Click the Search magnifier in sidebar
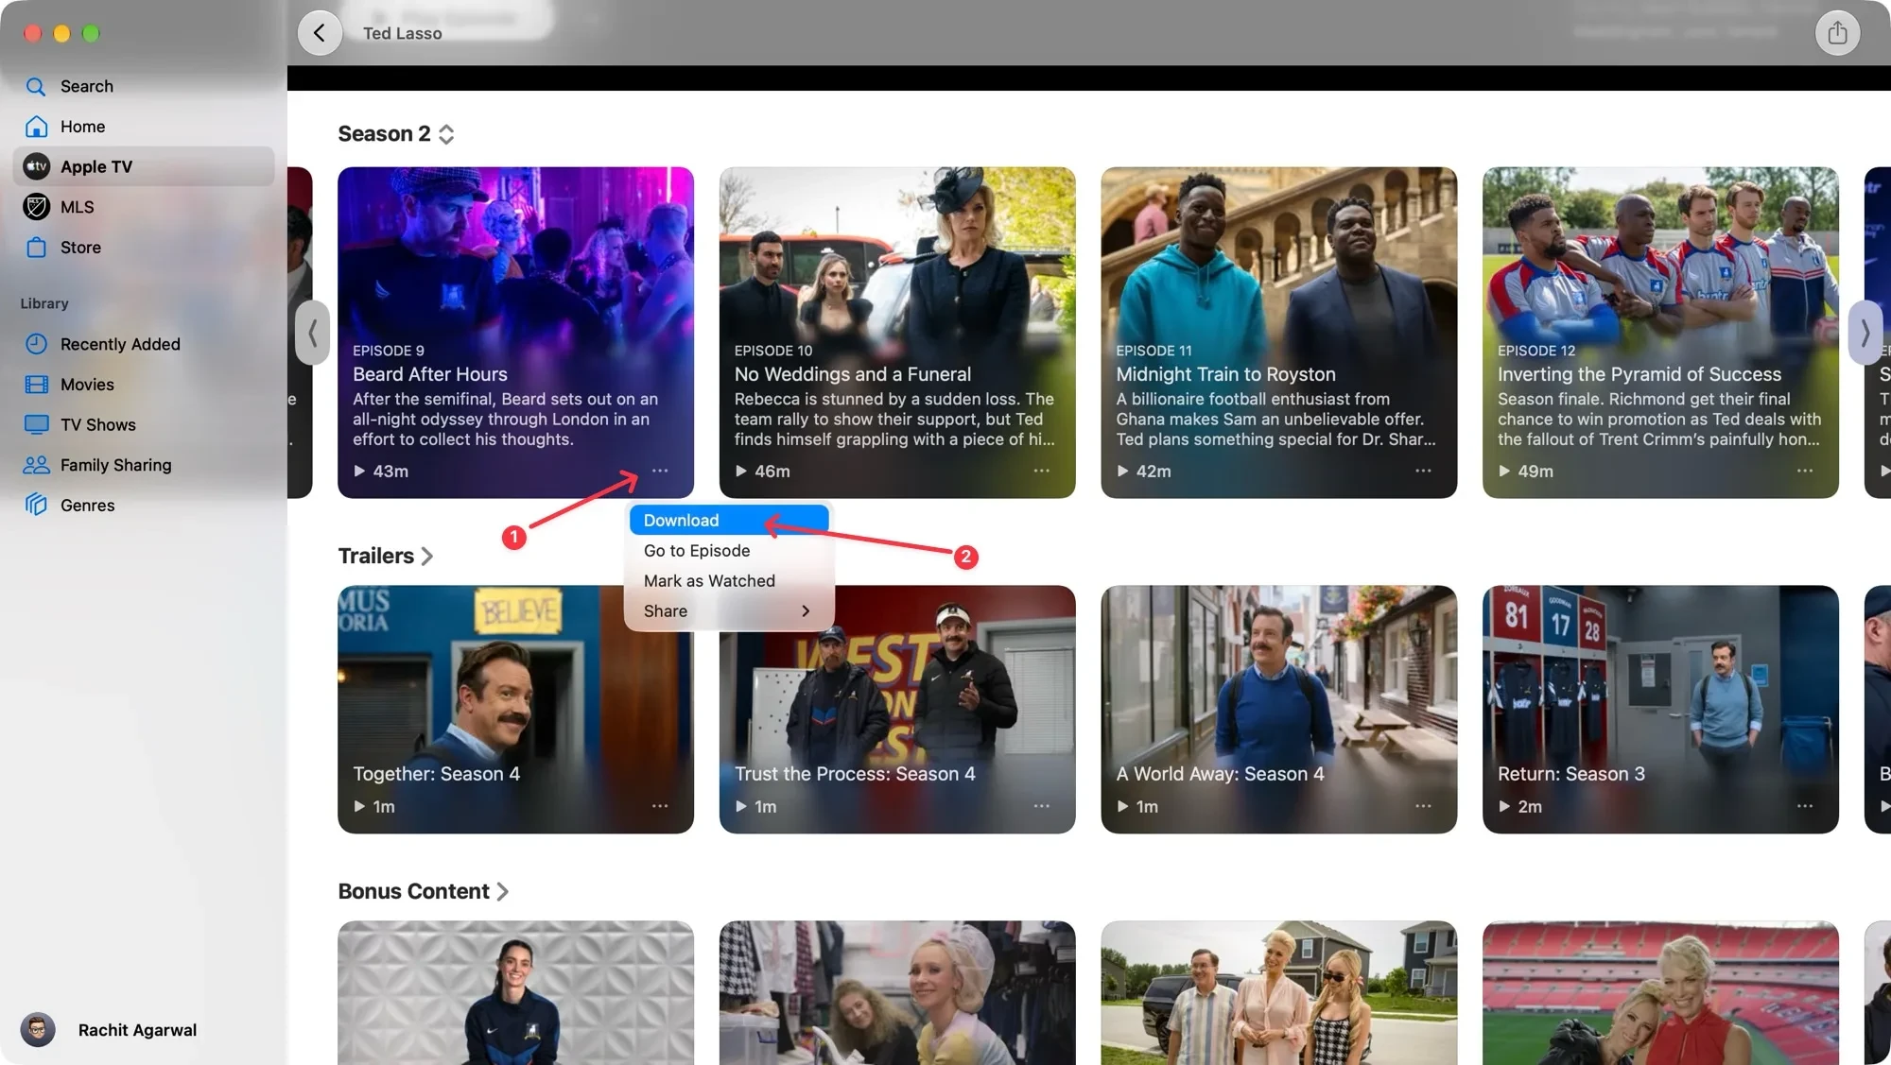Screen dimensions: 1891x1065 [x=36, y=86]
